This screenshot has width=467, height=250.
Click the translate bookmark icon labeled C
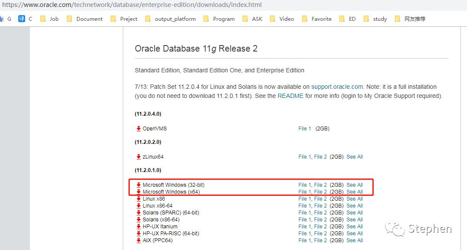click(25, 19)
